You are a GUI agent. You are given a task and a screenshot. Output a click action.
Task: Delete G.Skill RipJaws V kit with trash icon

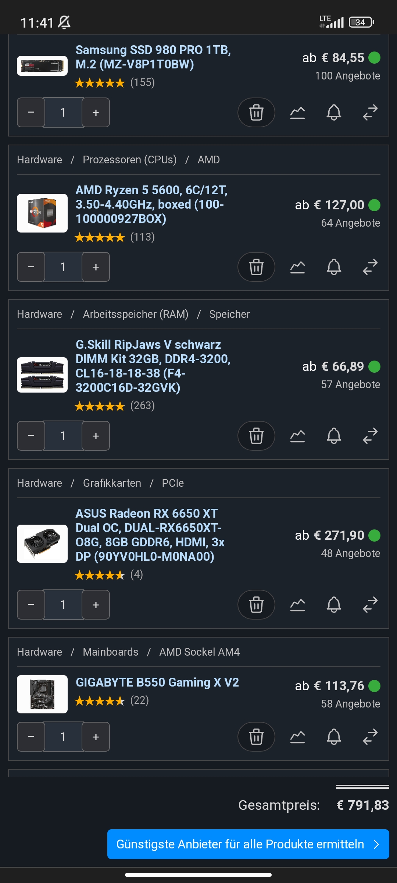pos(256,436)
